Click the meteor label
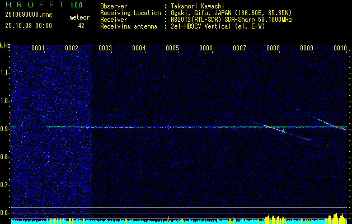 (x=79, y=17)
